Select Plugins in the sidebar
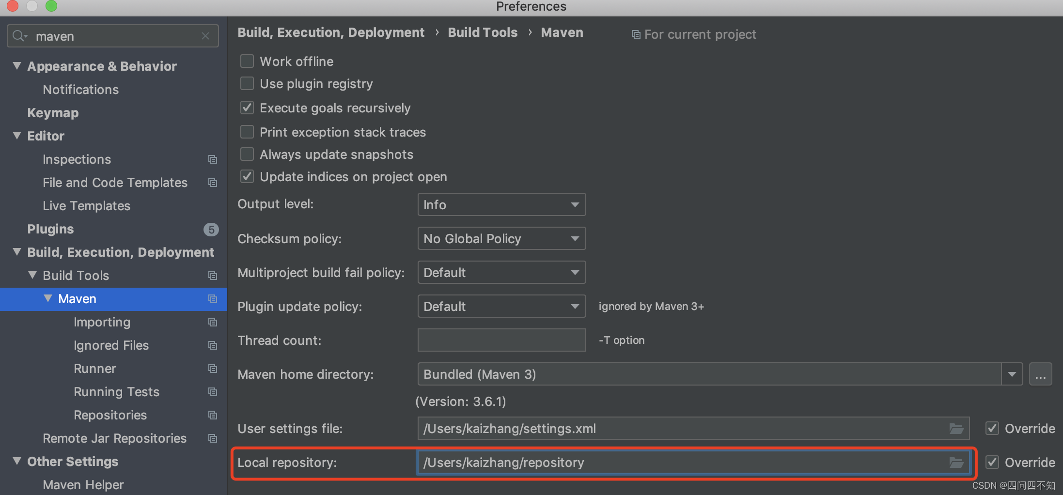This screenshot has height=495, width=1063. point(50,229)
